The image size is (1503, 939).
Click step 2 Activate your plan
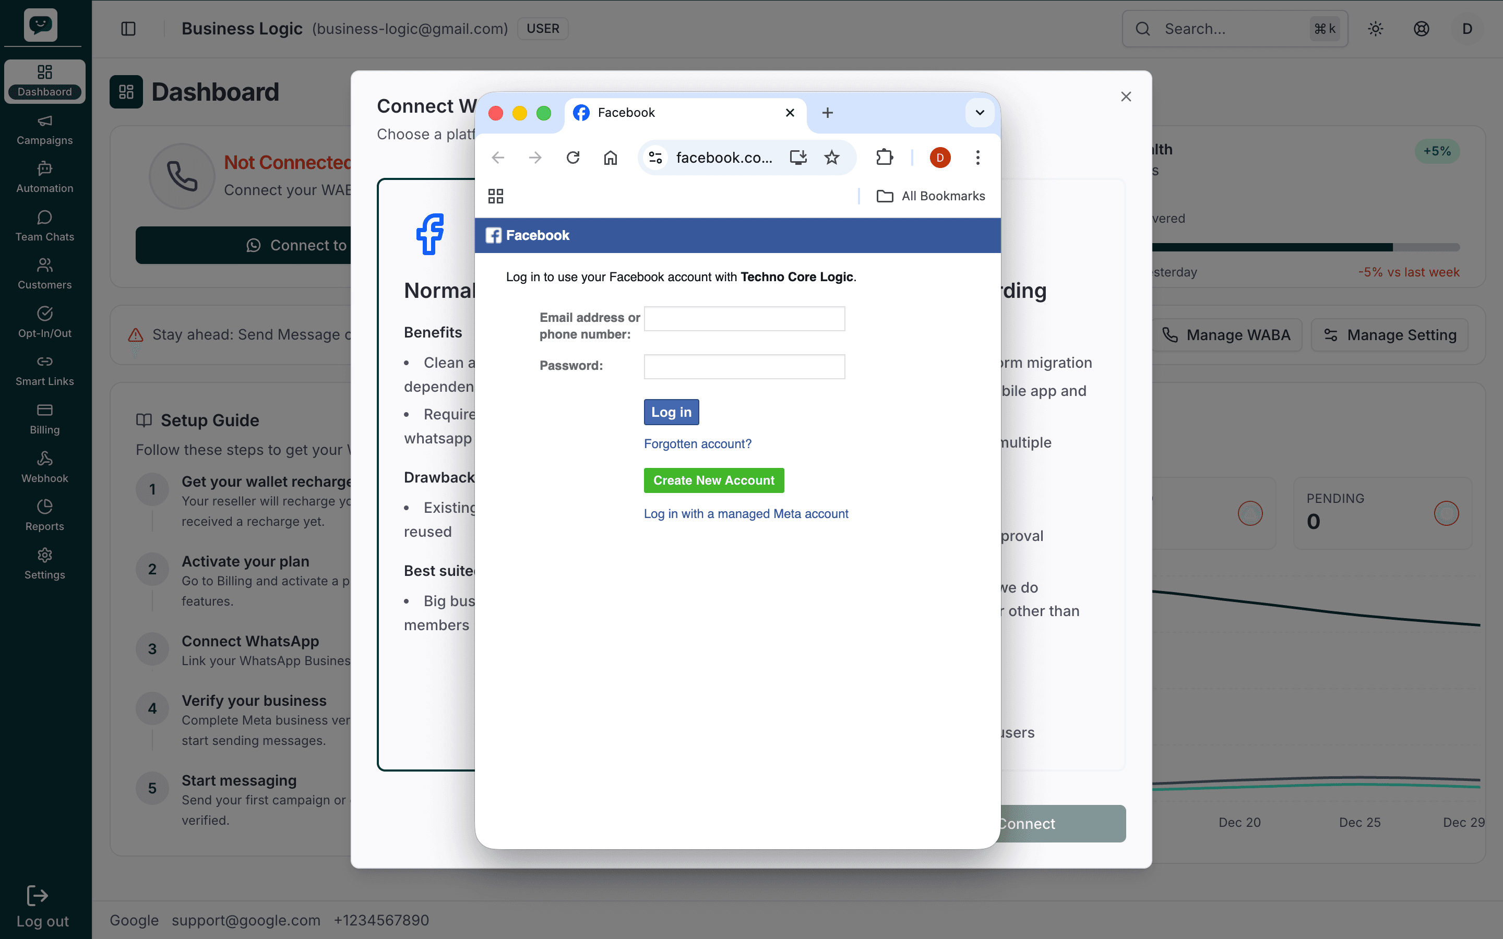pos(245,561)
